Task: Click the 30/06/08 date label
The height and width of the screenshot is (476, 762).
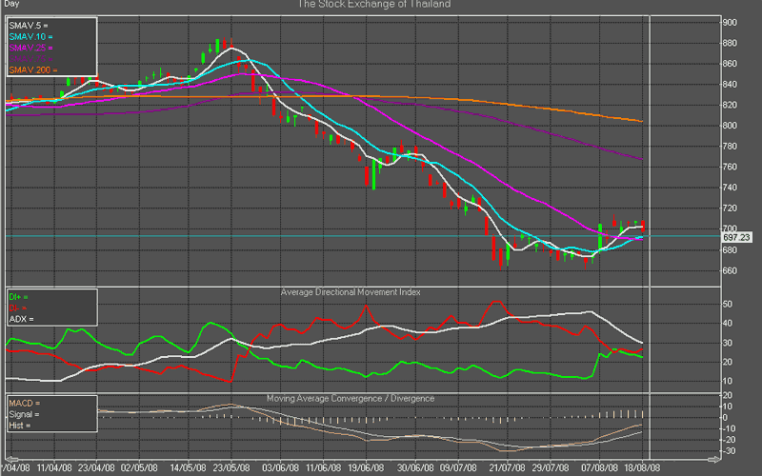Action: click(415, 468)
